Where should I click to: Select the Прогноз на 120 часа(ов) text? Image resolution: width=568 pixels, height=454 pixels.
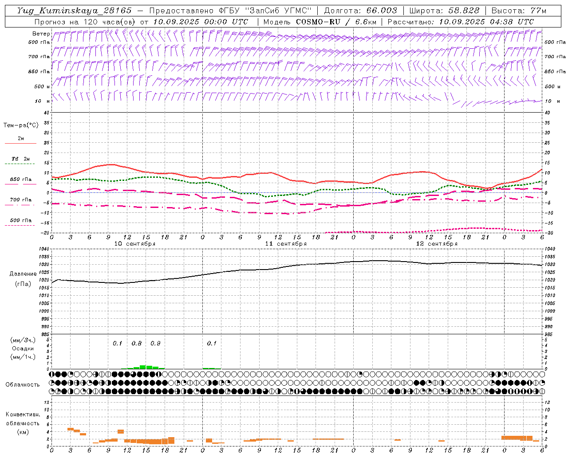click(x=85, y=22)
